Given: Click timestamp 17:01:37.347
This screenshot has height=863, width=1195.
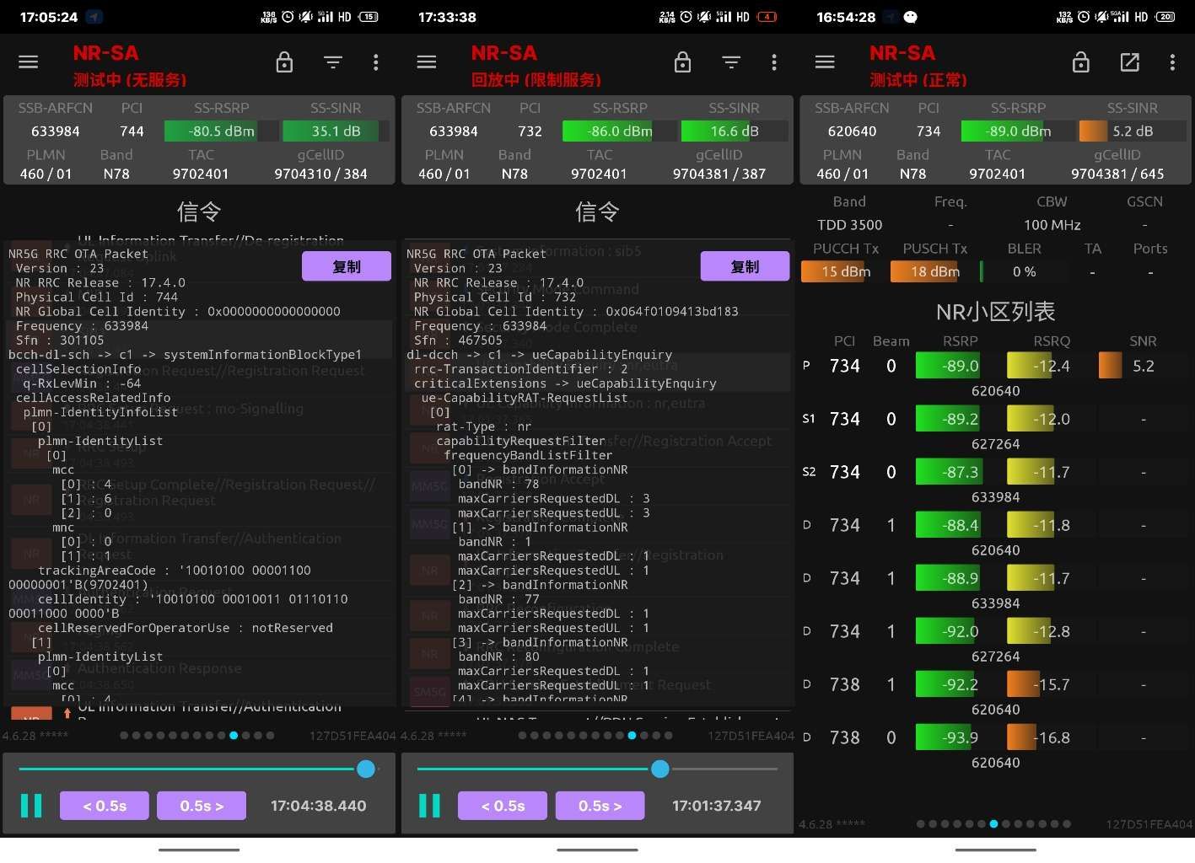Looking at the screenshot, I should click(716, 806).
